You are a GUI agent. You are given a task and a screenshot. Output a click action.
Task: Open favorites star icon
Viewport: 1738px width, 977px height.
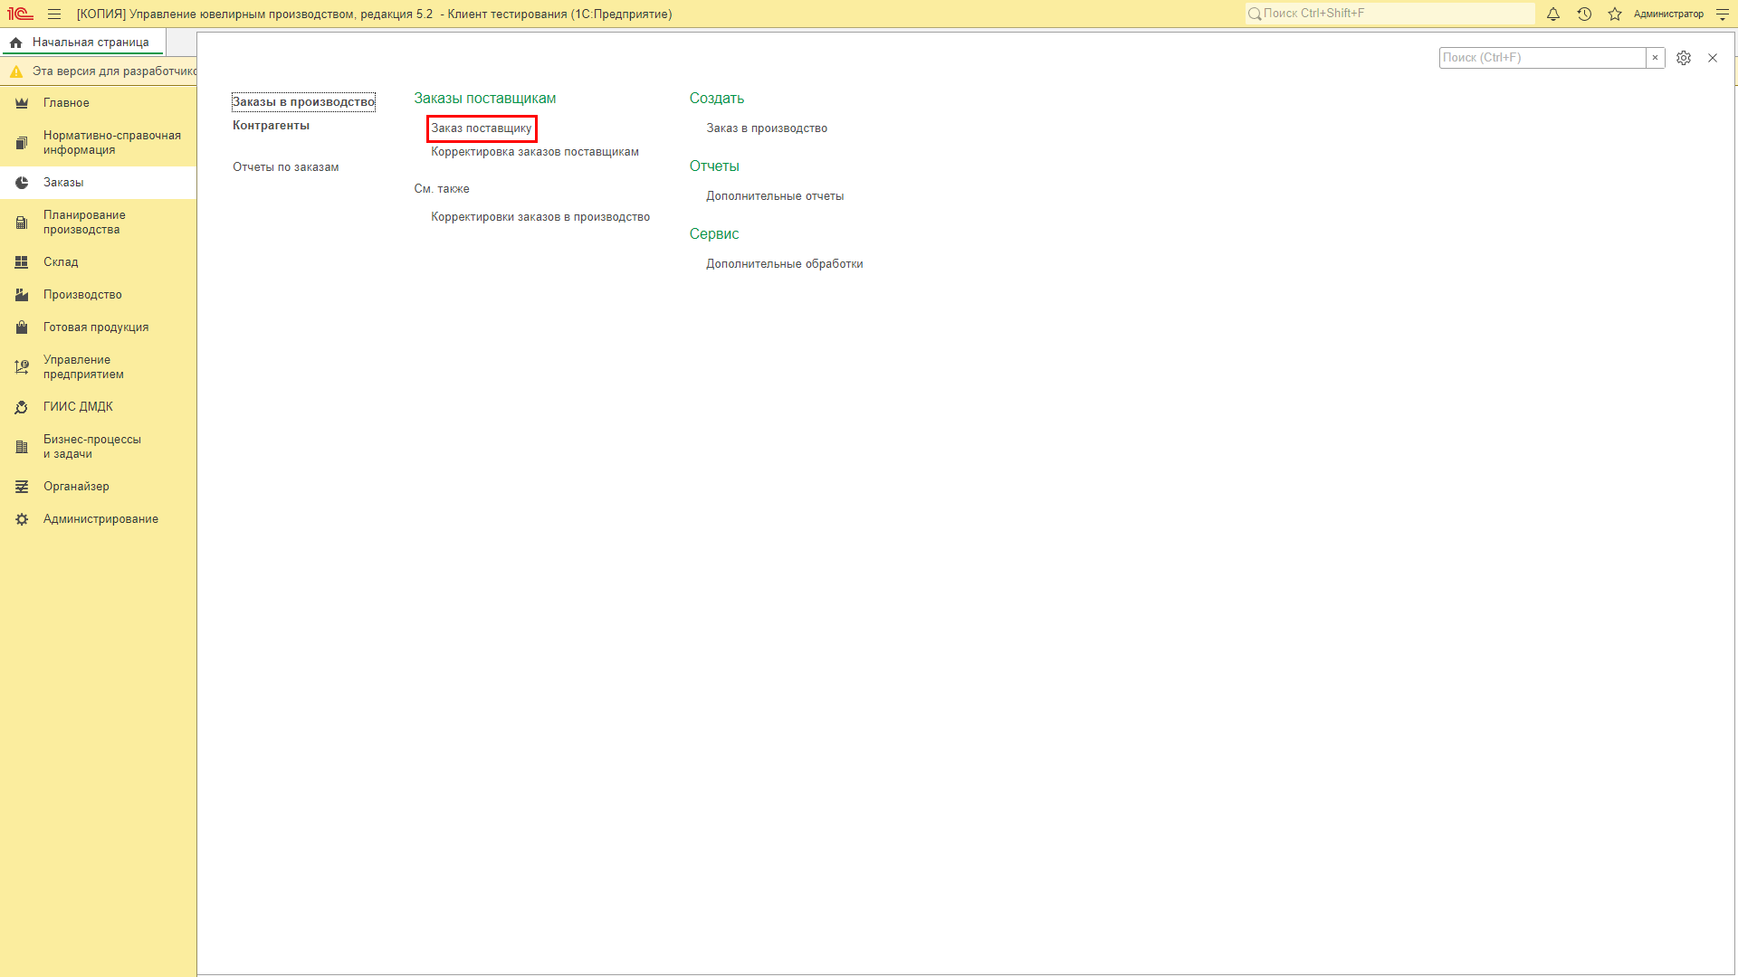[1615, 14]
